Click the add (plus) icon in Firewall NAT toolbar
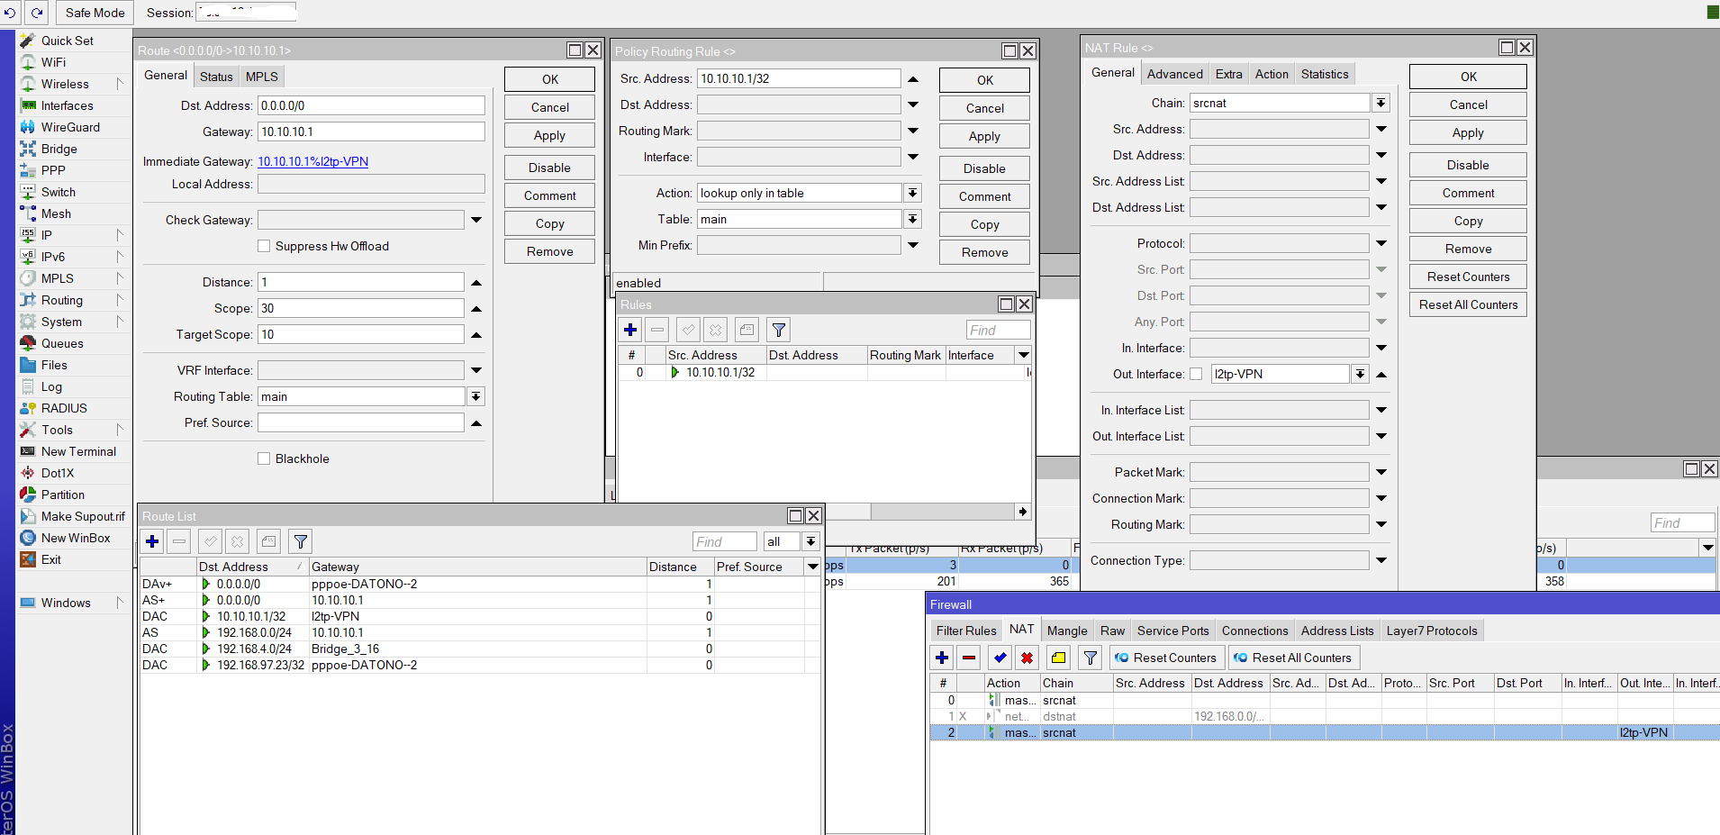 (942, 658)
